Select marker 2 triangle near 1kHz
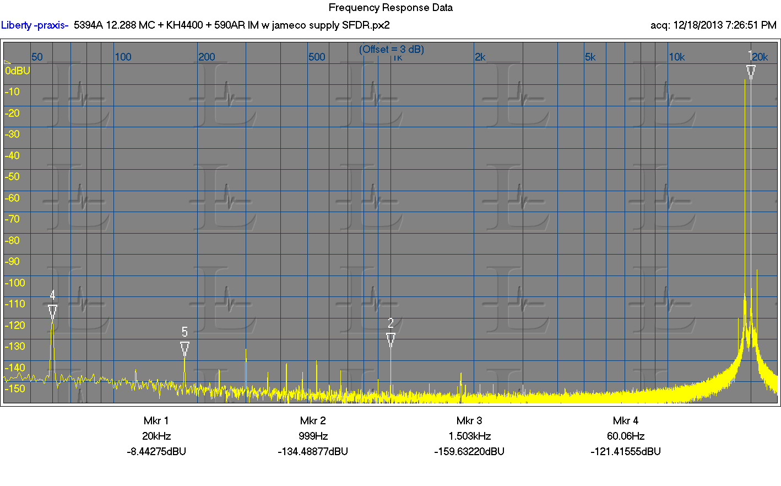The image size is (781, 486). (390, 340)
